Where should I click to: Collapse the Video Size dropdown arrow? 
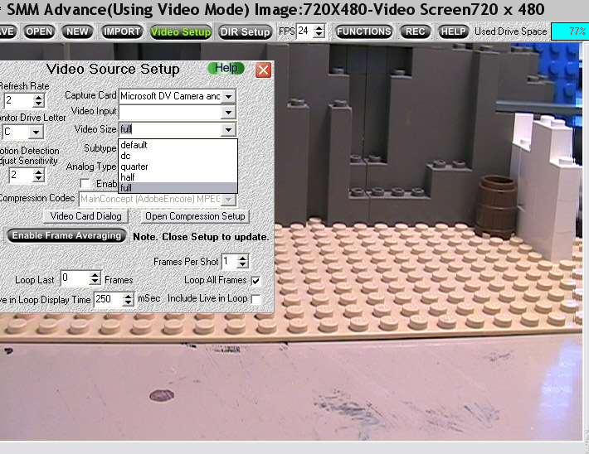[228, 130]
